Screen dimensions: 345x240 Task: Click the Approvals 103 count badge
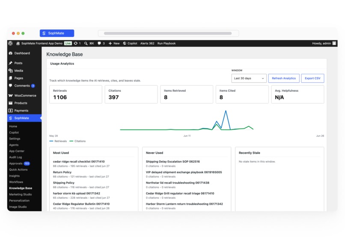pos(27,164)
